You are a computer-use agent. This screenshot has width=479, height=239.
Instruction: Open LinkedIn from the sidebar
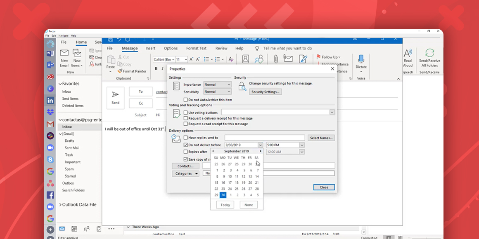pyautogui.click(x=50, y=100)
